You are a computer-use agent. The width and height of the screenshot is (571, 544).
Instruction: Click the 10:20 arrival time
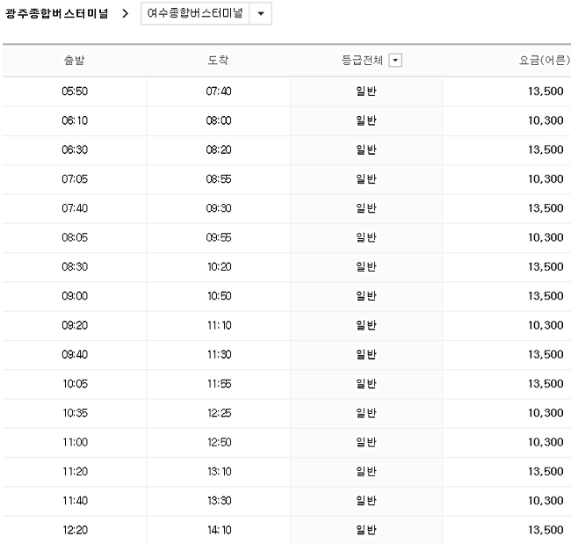(x=220, y=266)
